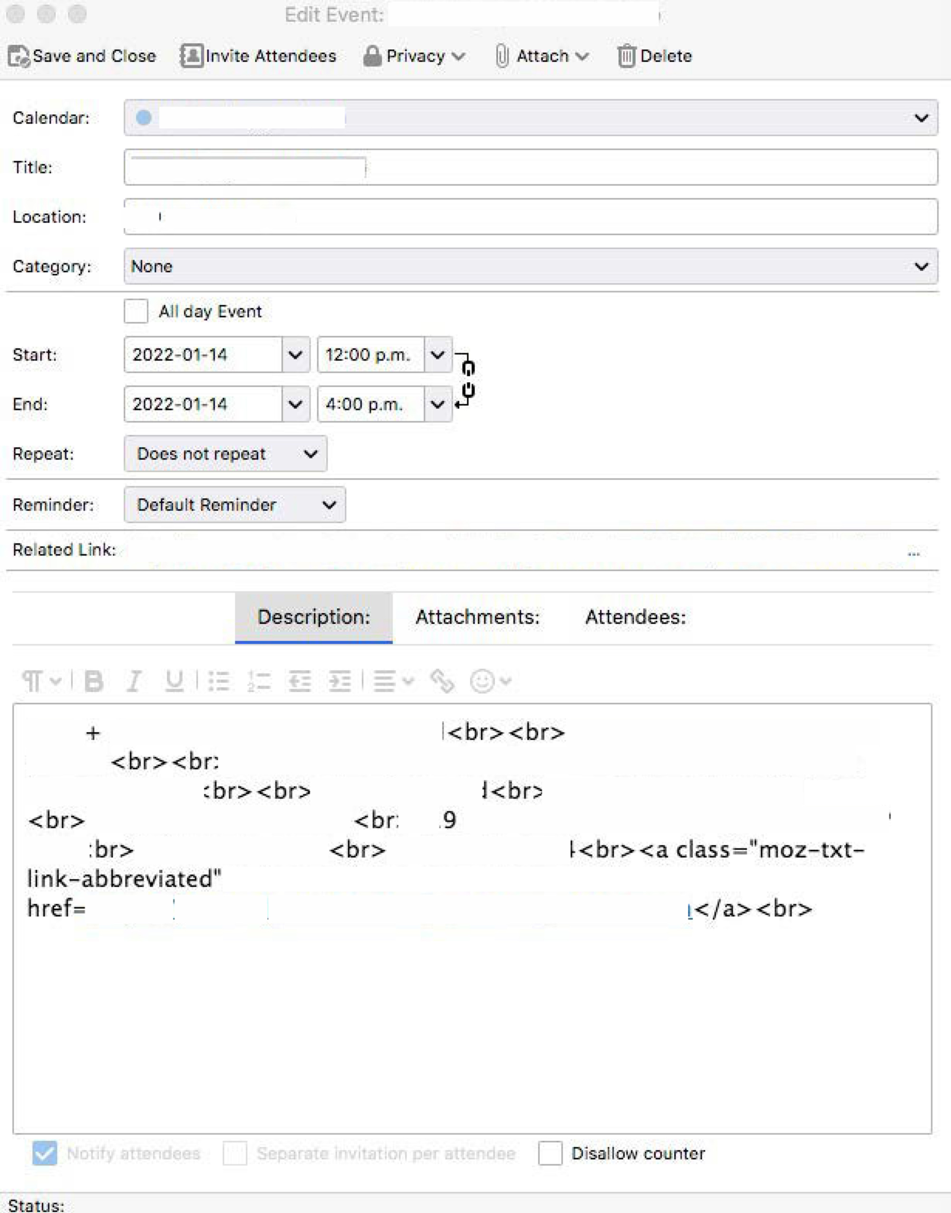This screenshot has height=1213, width=951.
Task: Toggle the start-end time link chain icon
Action: (468, 379)
